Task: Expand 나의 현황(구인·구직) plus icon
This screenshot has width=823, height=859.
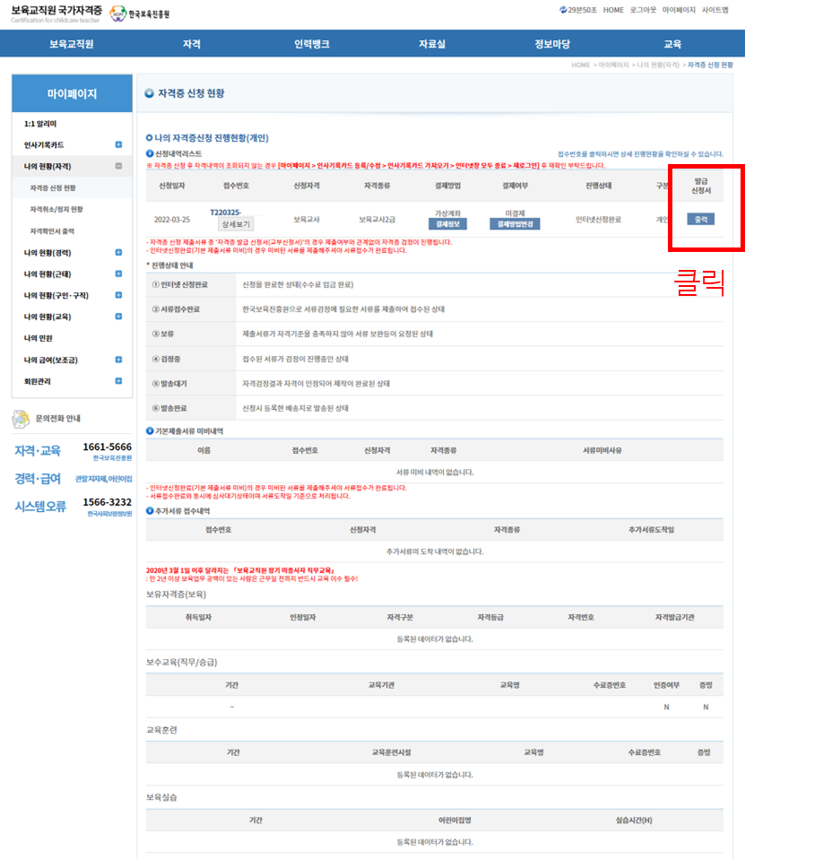Action: point(118,296)
